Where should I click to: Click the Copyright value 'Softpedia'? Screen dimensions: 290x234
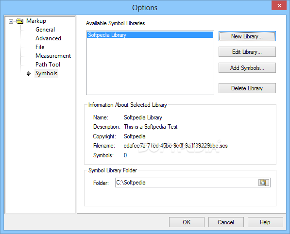click(135, 136)
